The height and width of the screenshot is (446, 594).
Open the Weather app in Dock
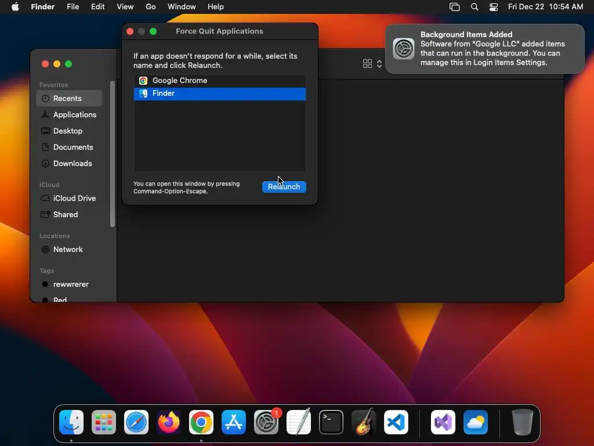pos(476,422)
